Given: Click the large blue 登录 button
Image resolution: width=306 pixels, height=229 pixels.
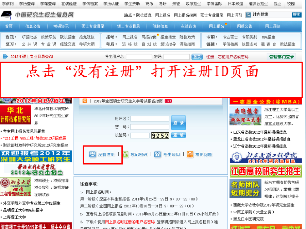Looking at the screenshot, I should (x=178, y=123).
